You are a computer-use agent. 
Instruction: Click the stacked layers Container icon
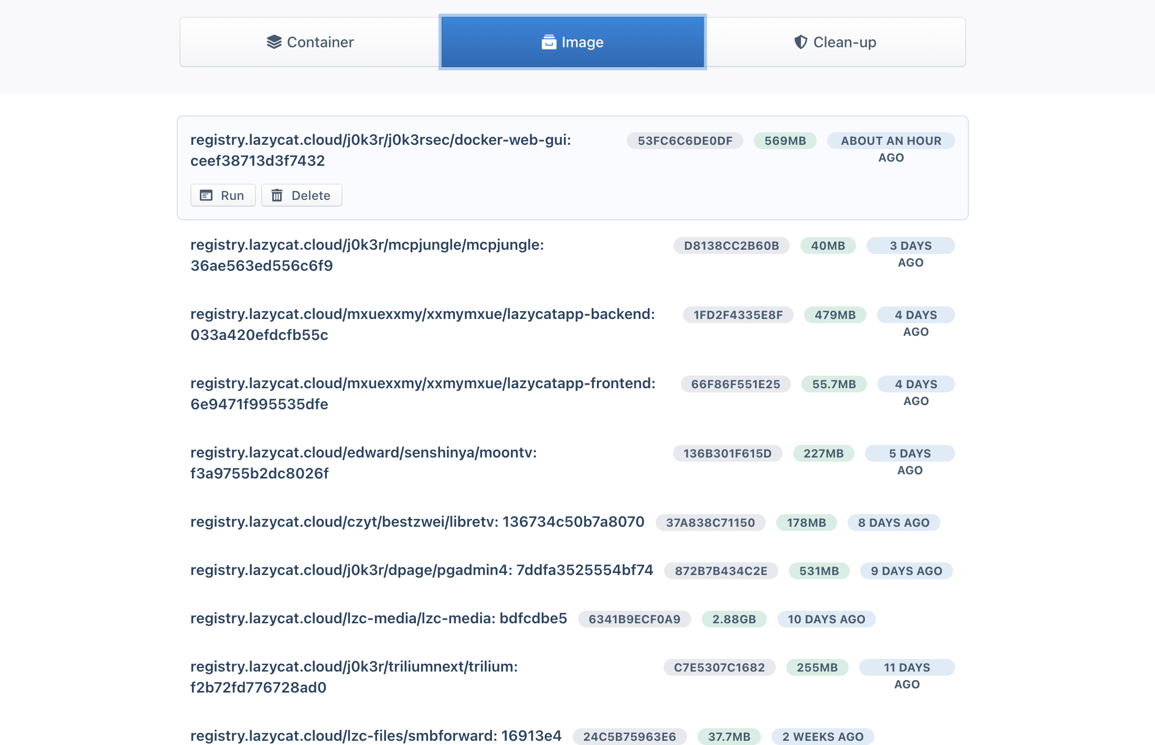[x=274, y=42]
